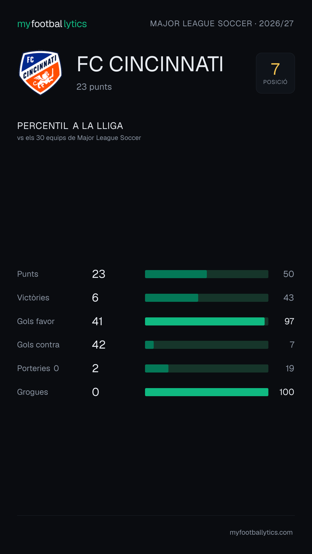This screenshot has width=312, height=554.
Task: Click the 23 punts subtitle
Action: (94, 87)
